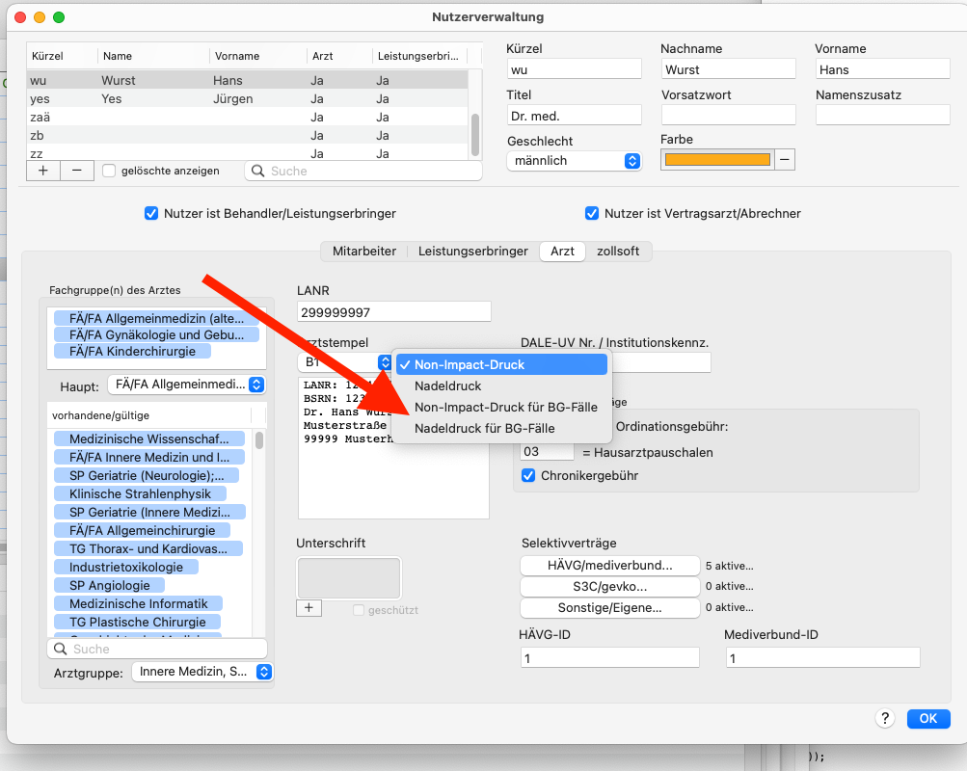Screen dimensions: 967x771
Task: Toggle 'gelöschte anzeigen' checkbox
Action: coord(109,171)
